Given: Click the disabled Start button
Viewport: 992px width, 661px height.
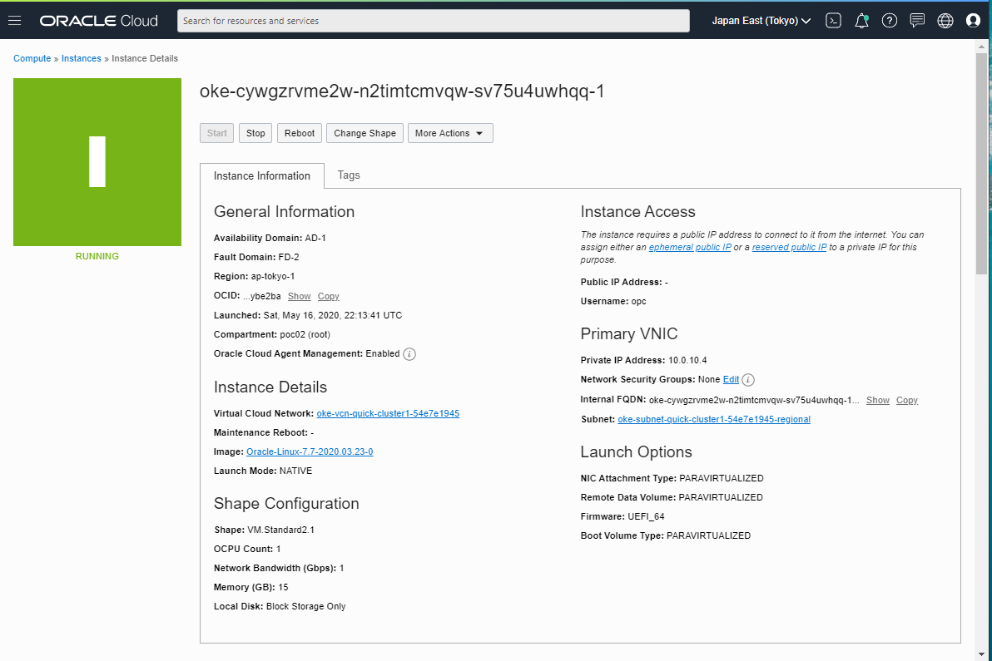Looking at the screenshot, I should point(217,133).
